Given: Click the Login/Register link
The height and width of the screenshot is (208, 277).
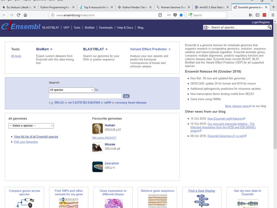Looking at the screenshot, I should [x=261, y=22].
